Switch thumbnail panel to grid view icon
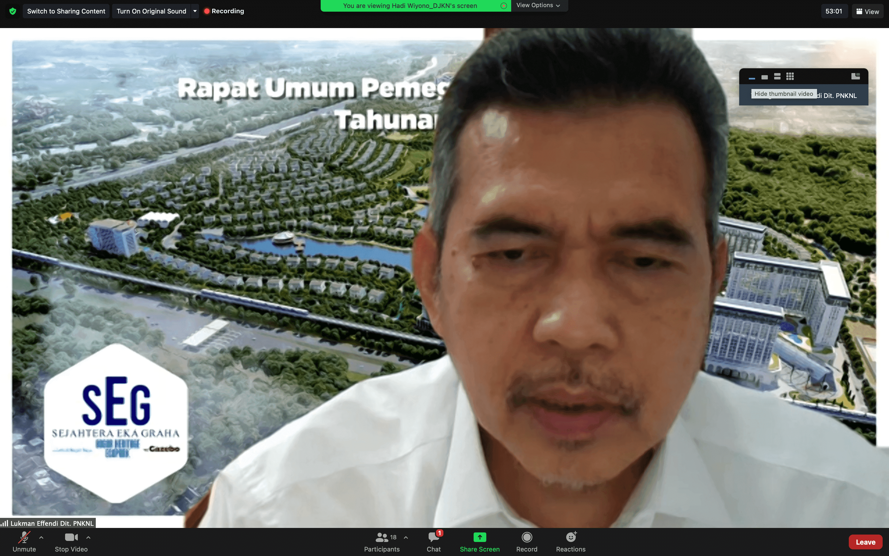The width and height of the screenshot is (889, 556). 790,77
